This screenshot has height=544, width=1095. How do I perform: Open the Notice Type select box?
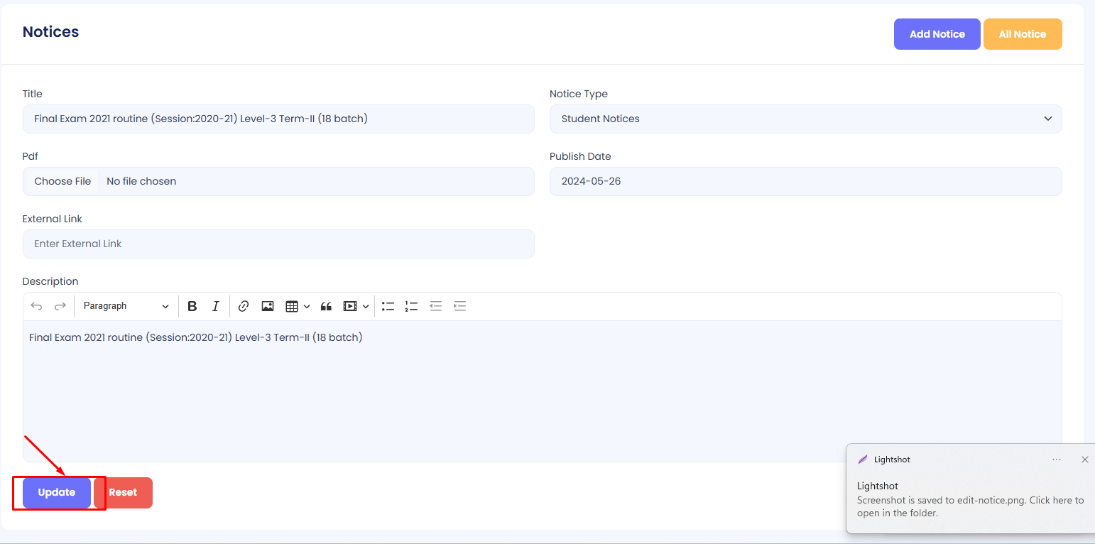(805, 119)
